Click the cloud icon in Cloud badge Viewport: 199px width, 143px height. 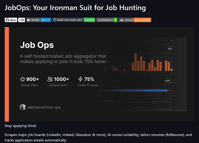121,20
